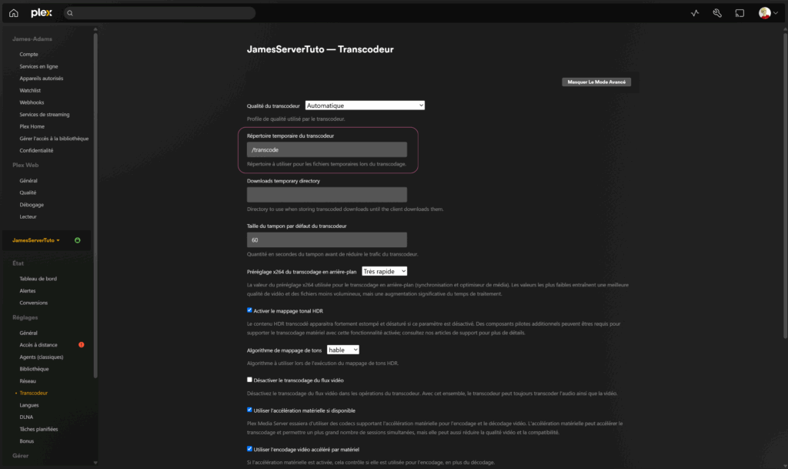788x469 pixels.
Task: Open Alertes page
Action: coord(28,290)
